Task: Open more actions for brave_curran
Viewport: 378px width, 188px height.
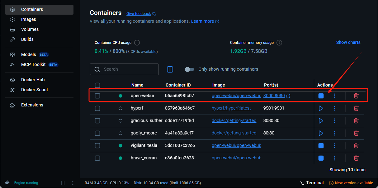Action: (335, 158)
